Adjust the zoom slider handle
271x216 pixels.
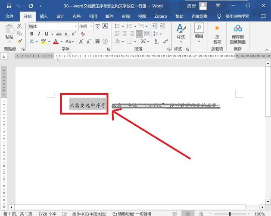[x=230, y=214]
